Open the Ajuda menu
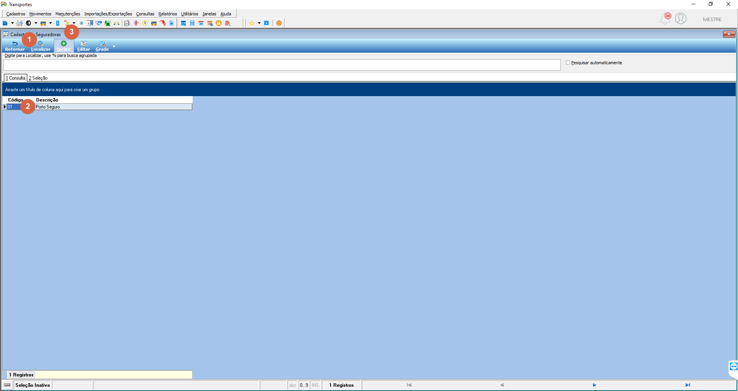This screenshot has width=738, height=391. [226, 14]
